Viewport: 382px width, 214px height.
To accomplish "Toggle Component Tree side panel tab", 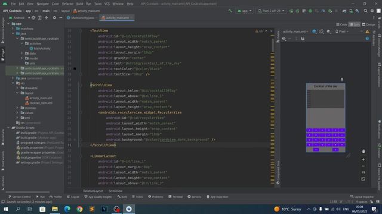I will [x=278, y=172].
